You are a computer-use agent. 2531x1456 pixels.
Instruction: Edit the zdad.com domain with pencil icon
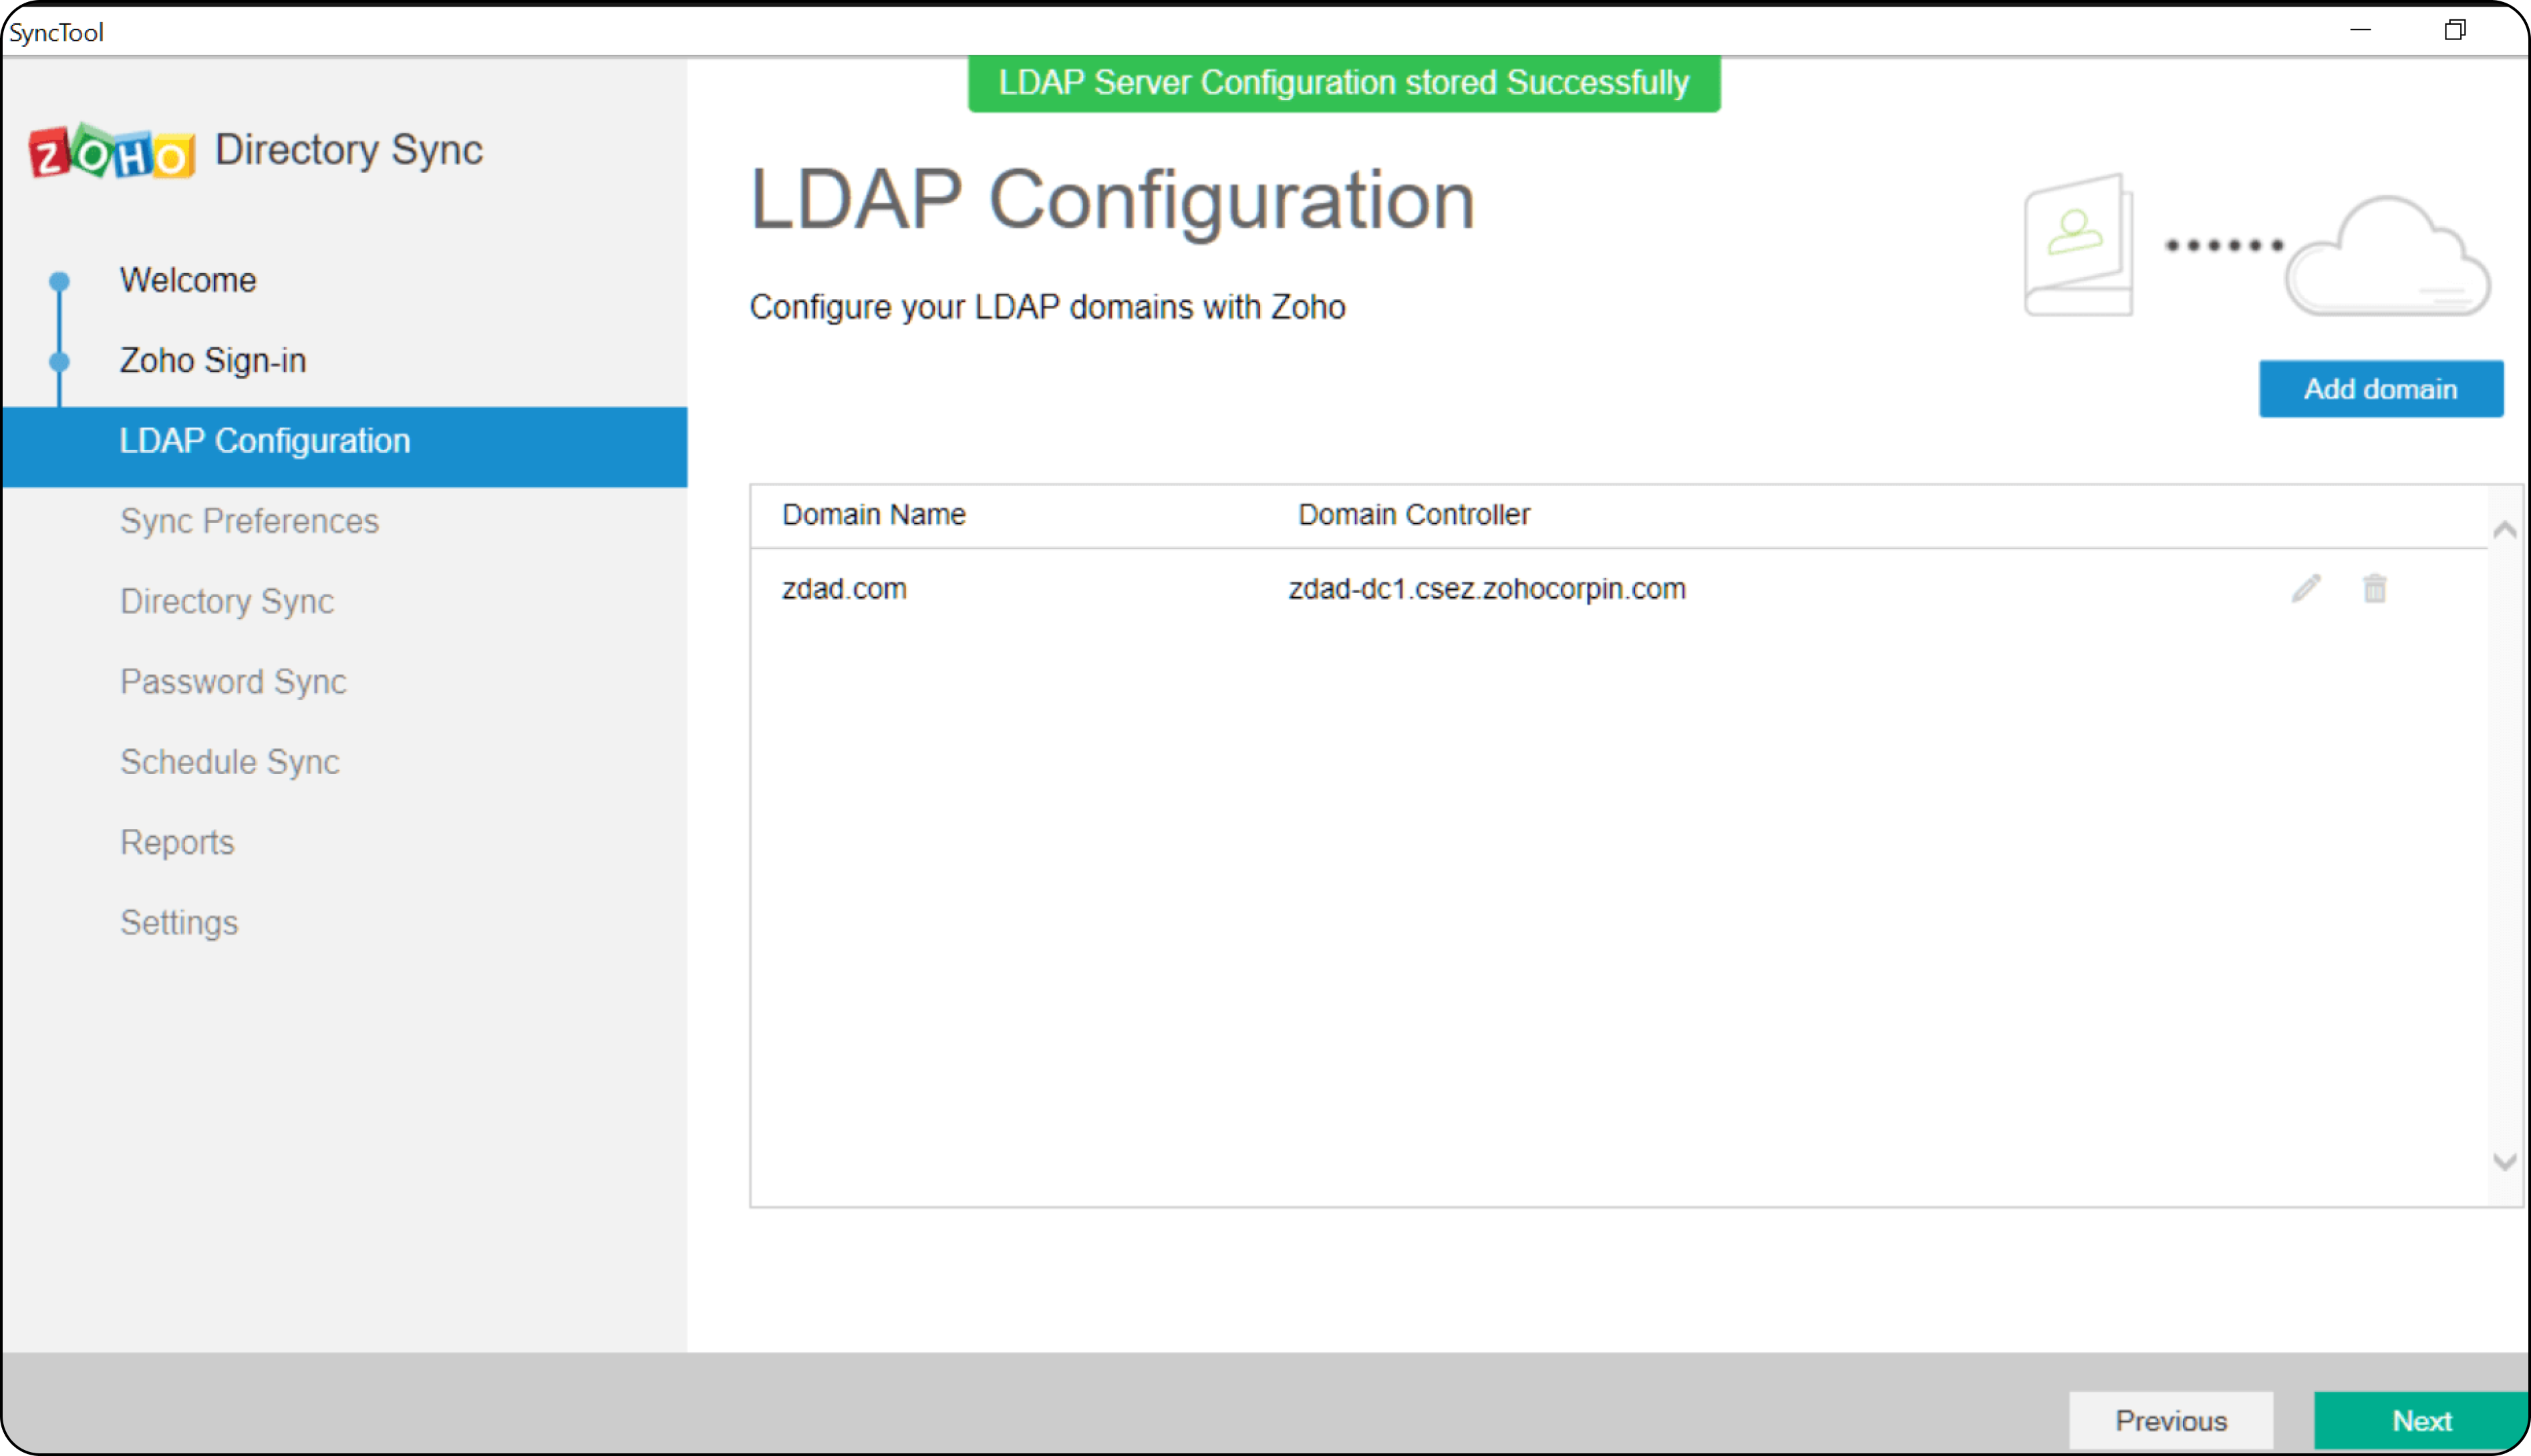[2306, 588]
